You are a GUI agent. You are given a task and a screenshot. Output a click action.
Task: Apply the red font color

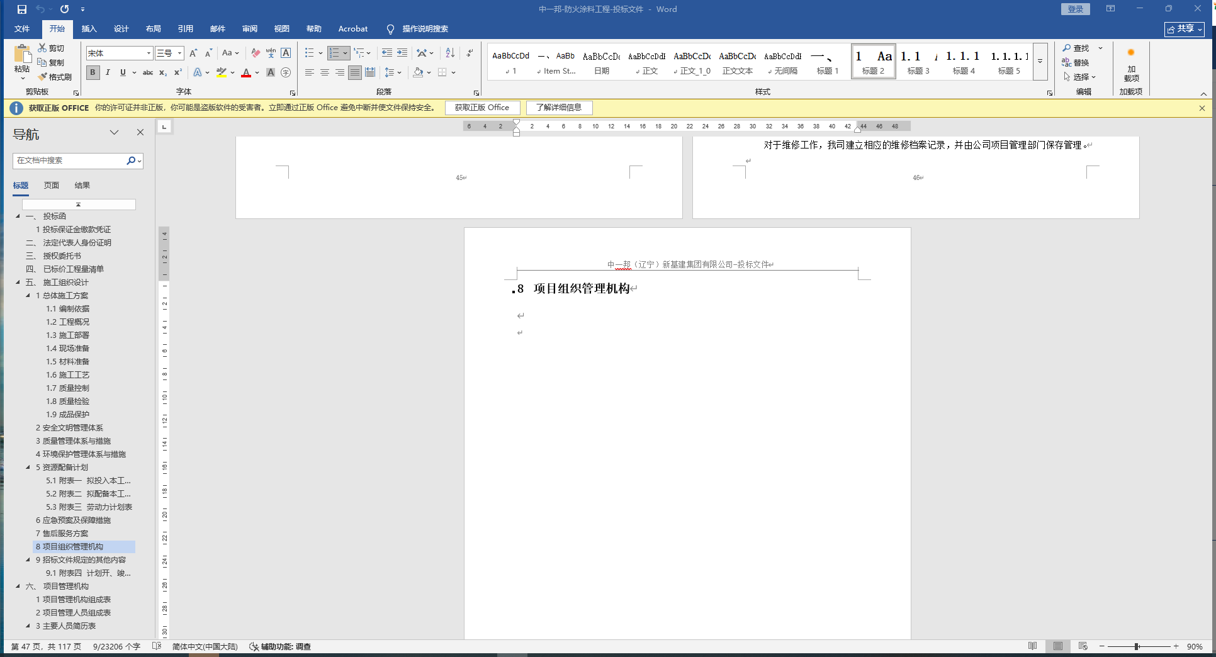tap(246, 72)
